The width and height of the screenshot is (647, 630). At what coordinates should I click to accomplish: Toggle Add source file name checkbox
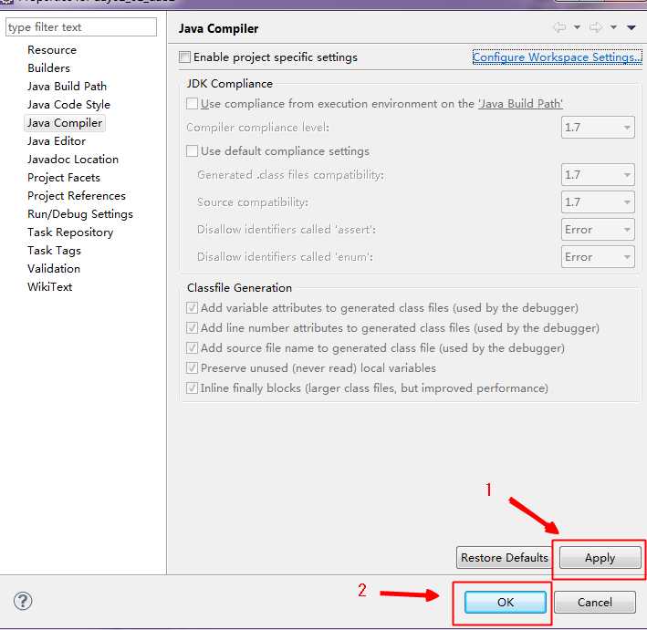point(192,348)
